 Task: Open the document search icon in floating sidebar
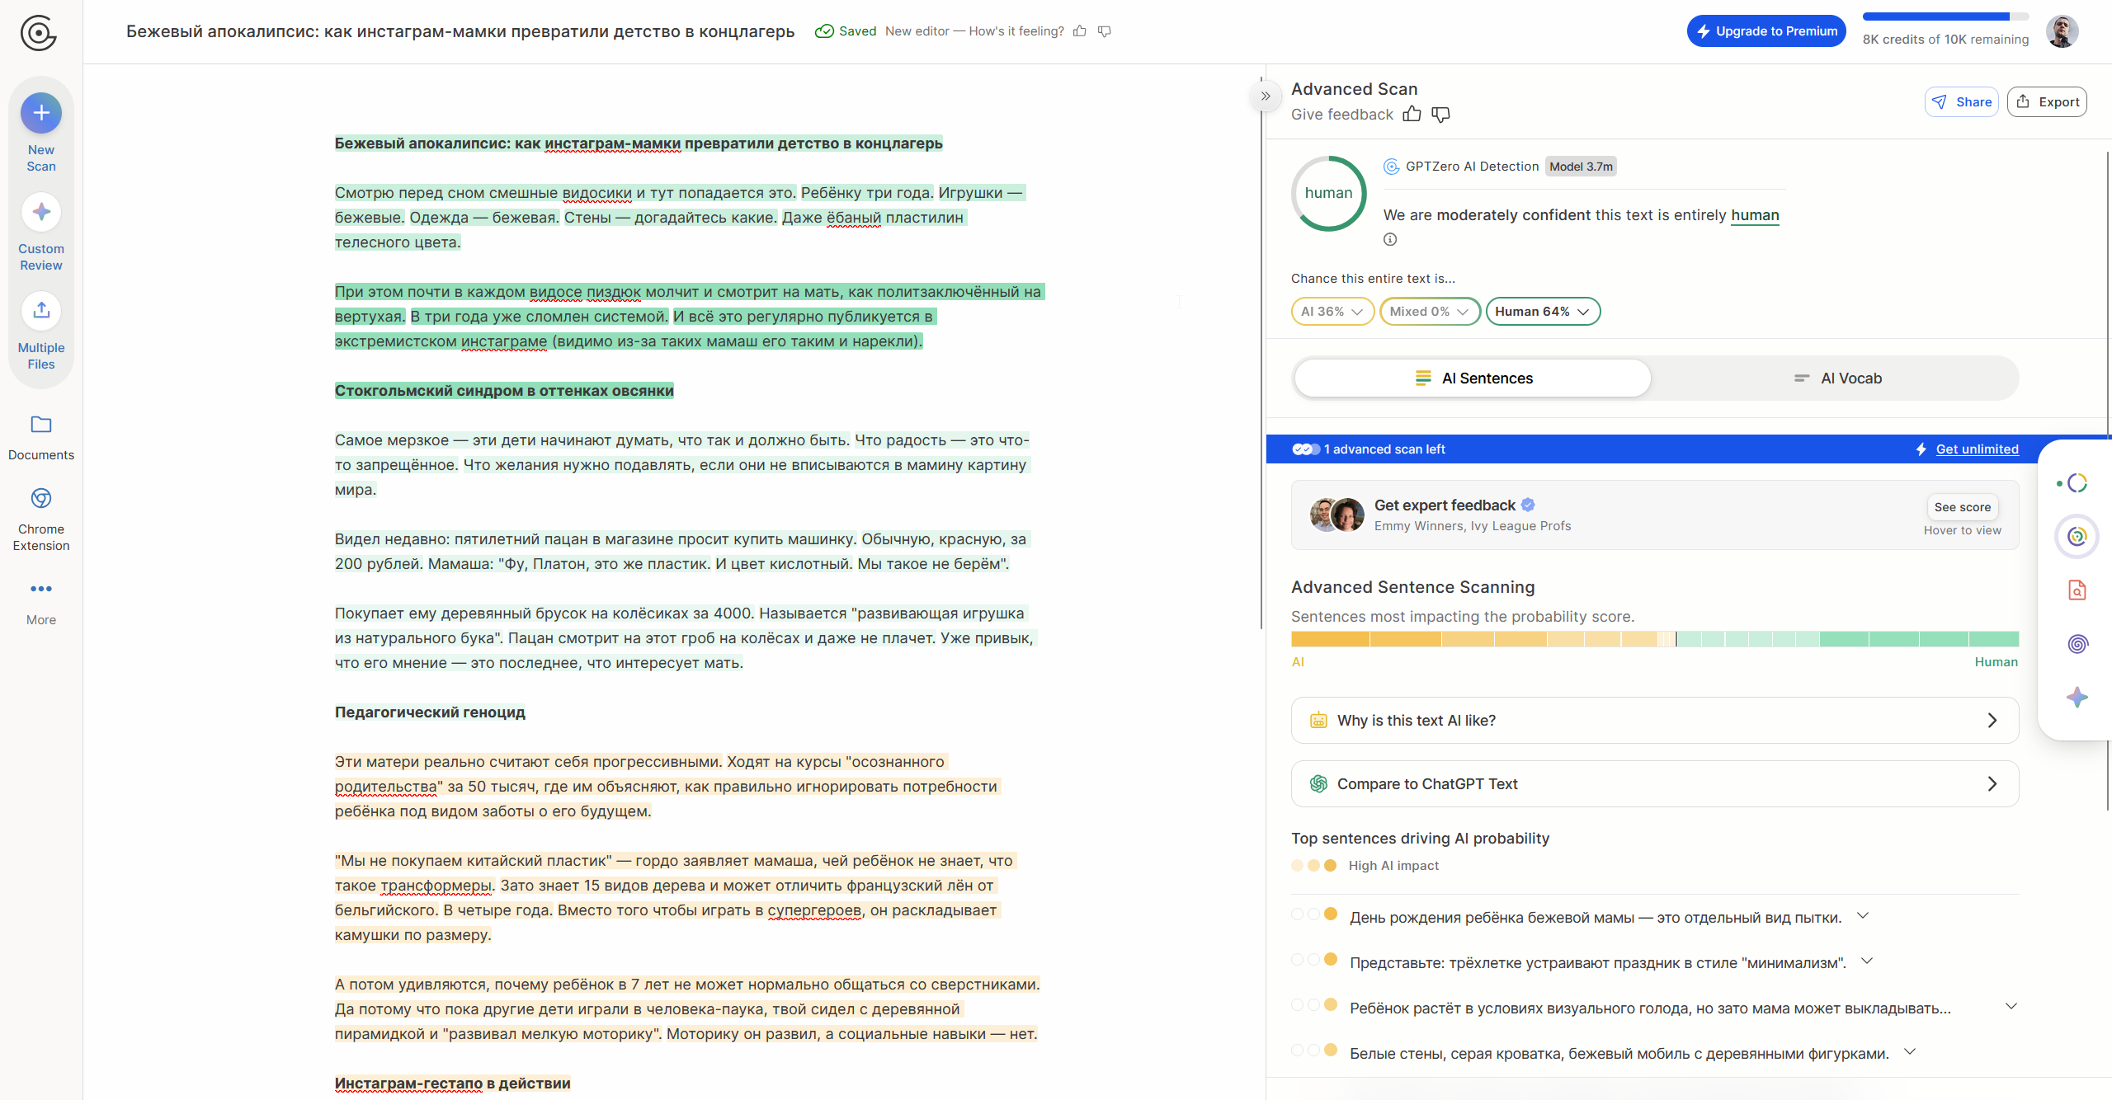coord(2077,590)
